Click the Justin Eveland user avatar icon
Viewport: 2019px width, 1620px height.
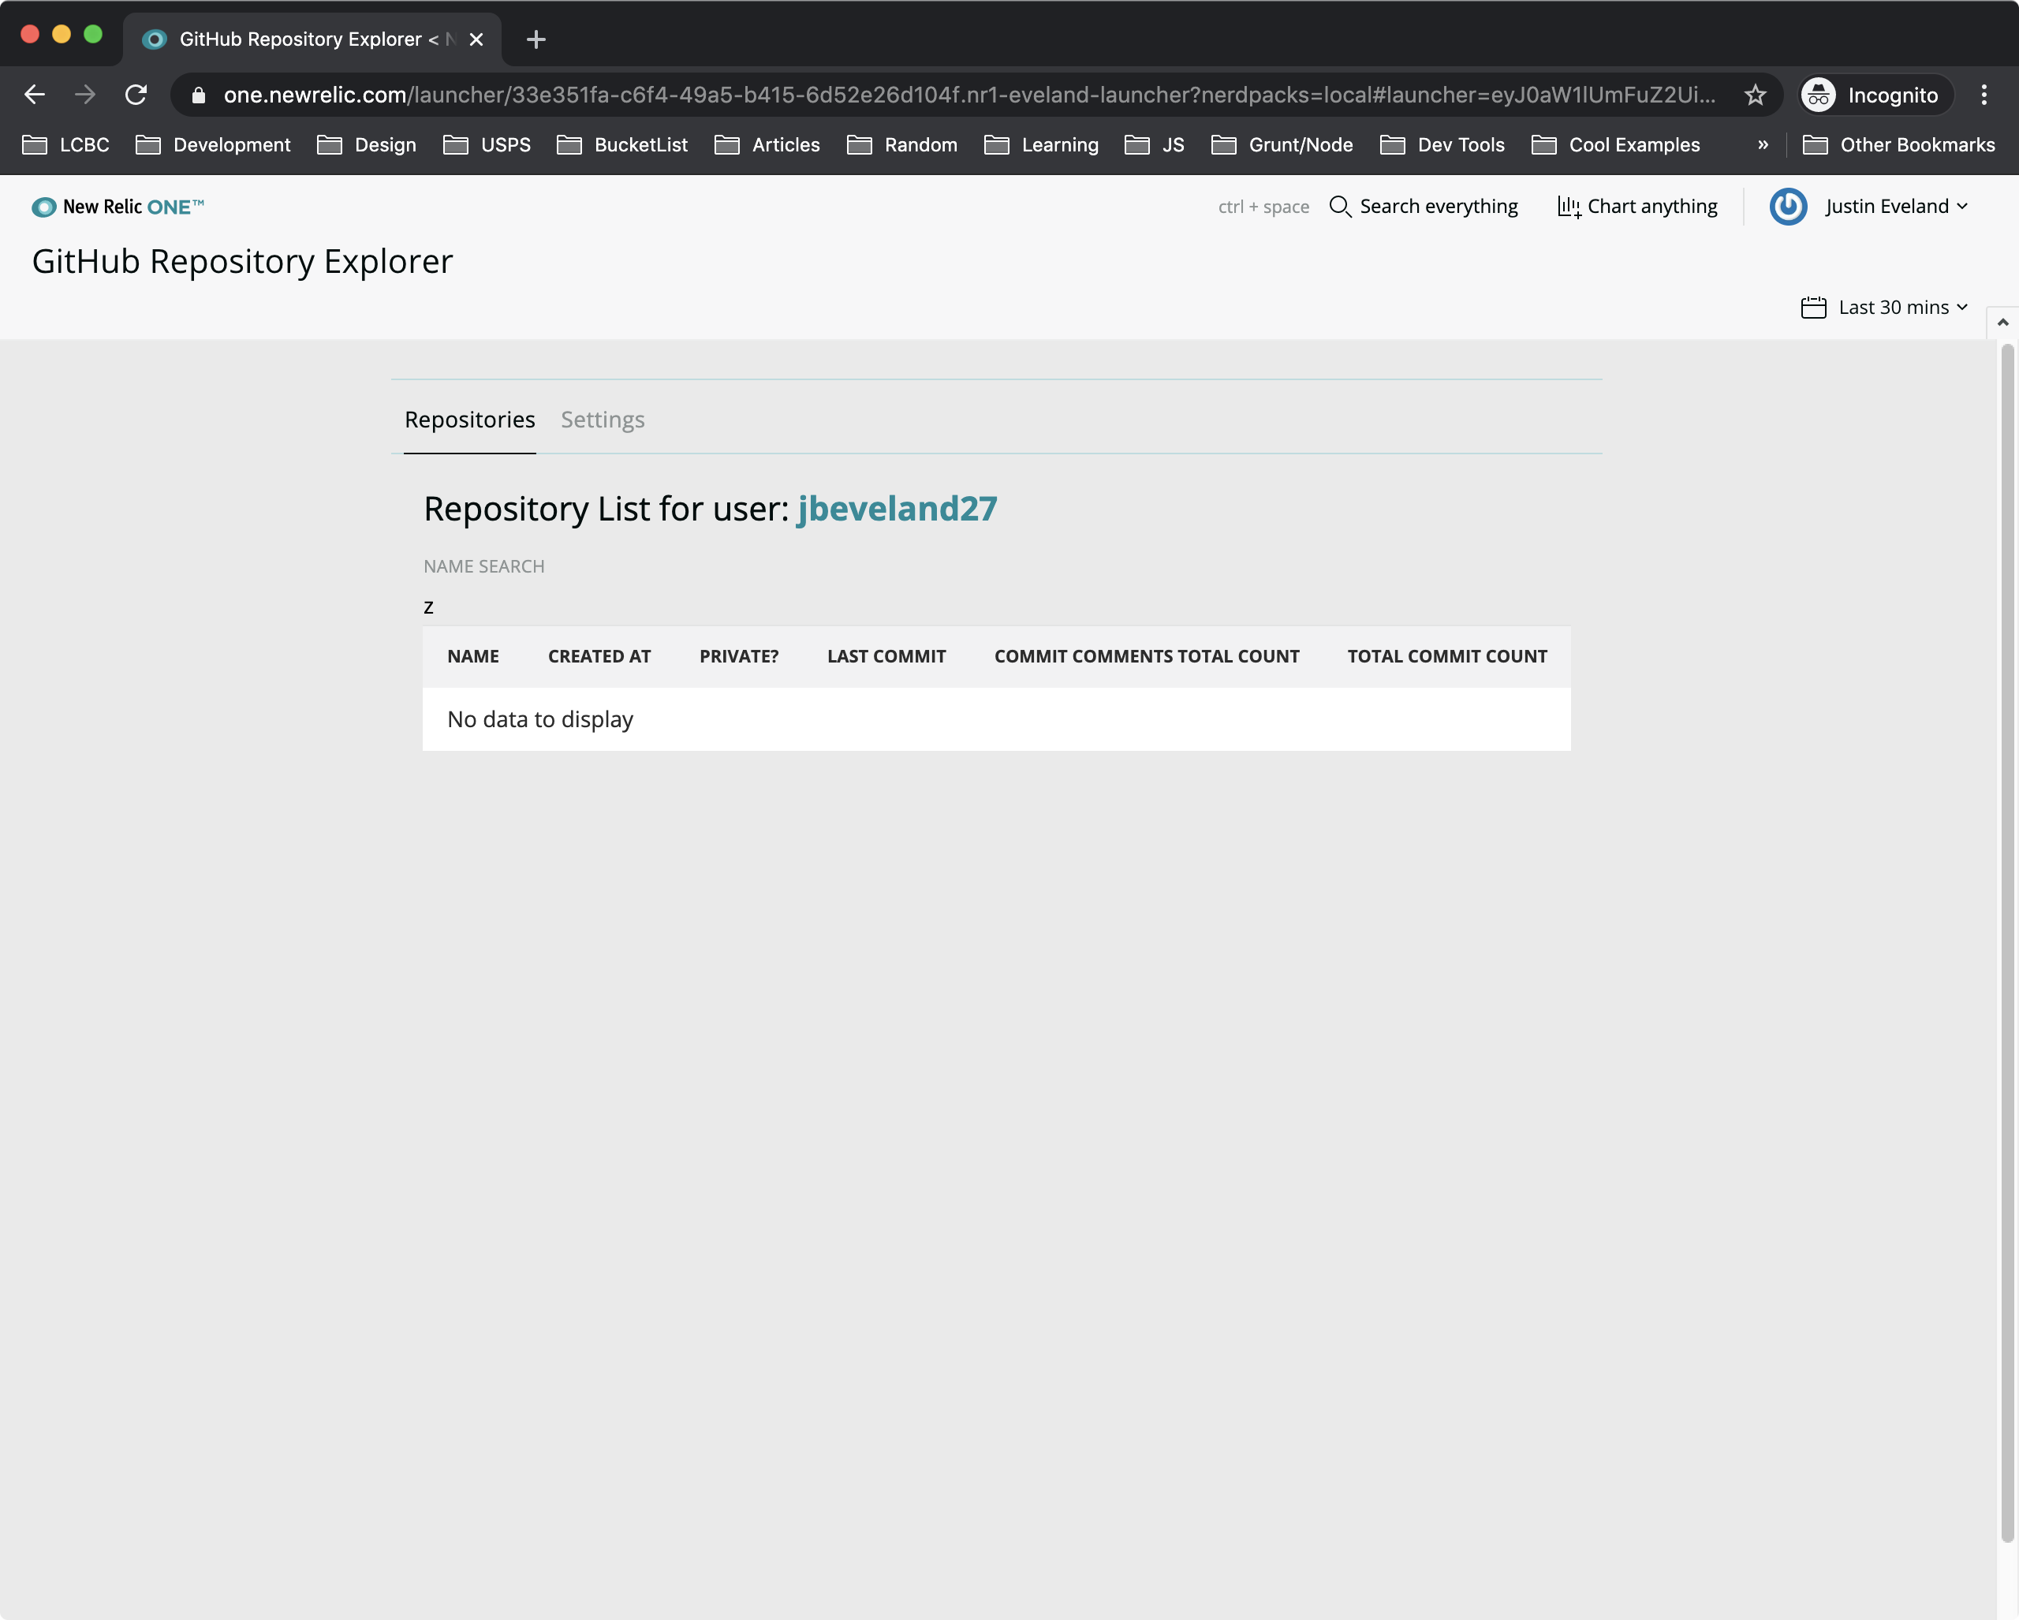(x=1788, y=207)
